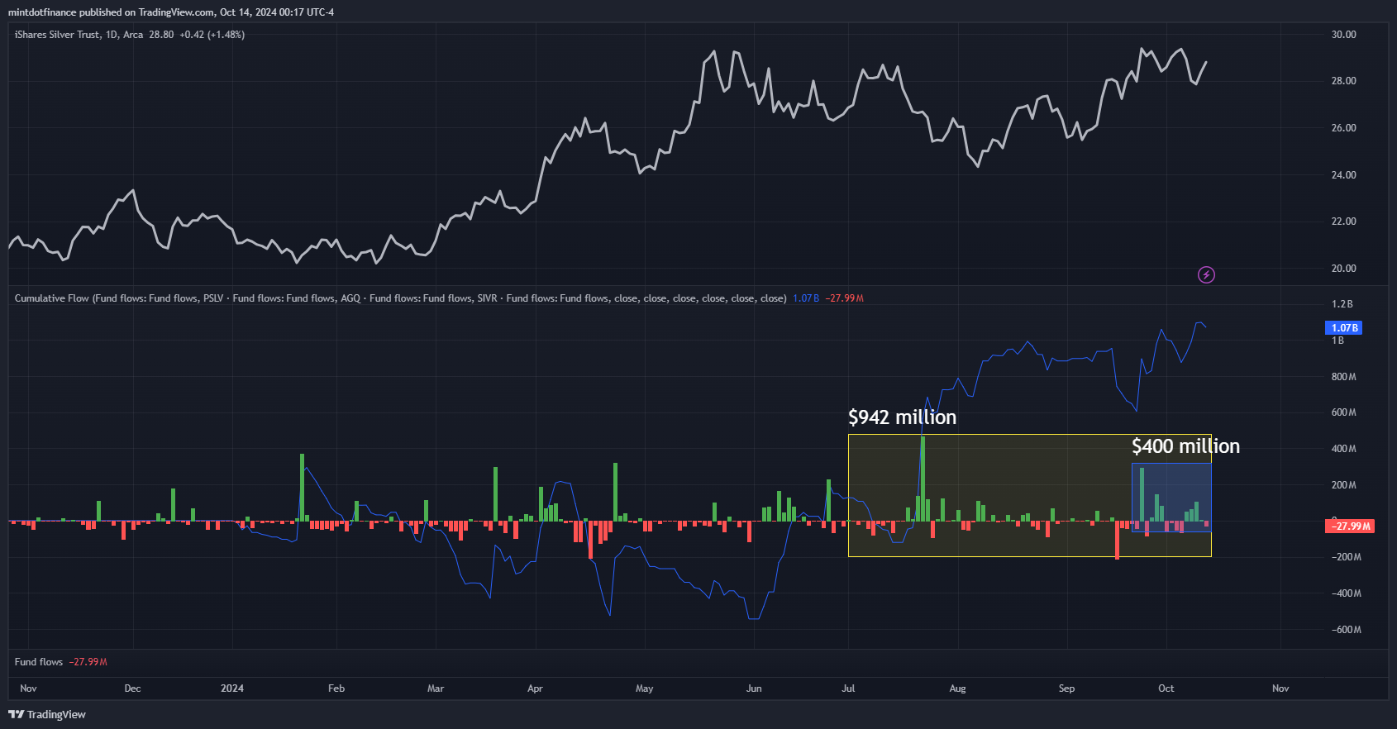This screenshot has width=1397, height=729.
Task: Click the 1.2B flow axis label
Action: click(x=1342, y=304)
